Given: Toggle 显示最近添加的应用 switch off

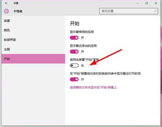Looking at the screenshot, I should 74,52.
